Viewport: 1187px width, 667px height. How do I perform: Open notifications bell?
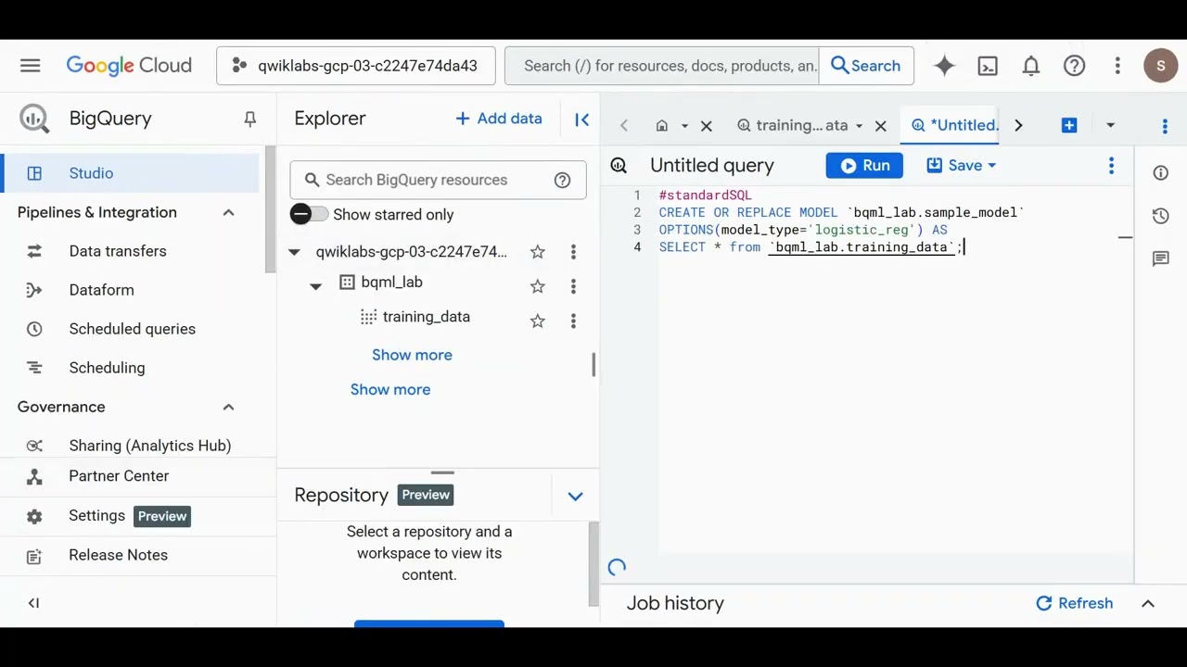(1031, 66)
